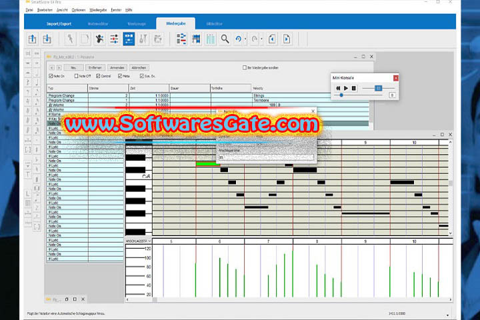Click the C-6 key on piano keyboard
The width and height of the screenshot is (480, 320).
point(139,176)
